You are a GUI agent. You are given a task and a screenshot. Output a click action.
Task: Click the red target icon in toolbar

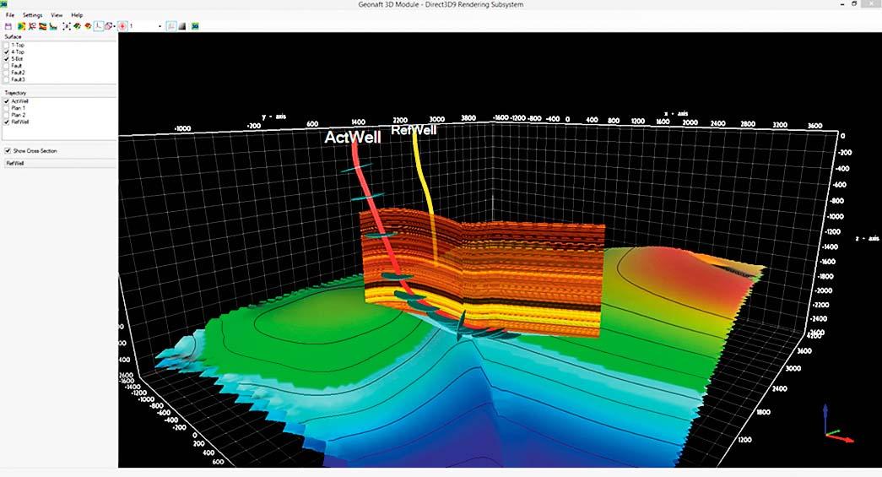click(x=122, y=26)
